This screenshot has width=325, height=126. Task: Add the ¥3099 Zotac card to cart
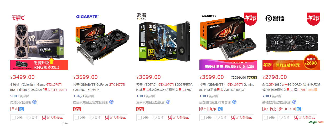pos(178,118)
